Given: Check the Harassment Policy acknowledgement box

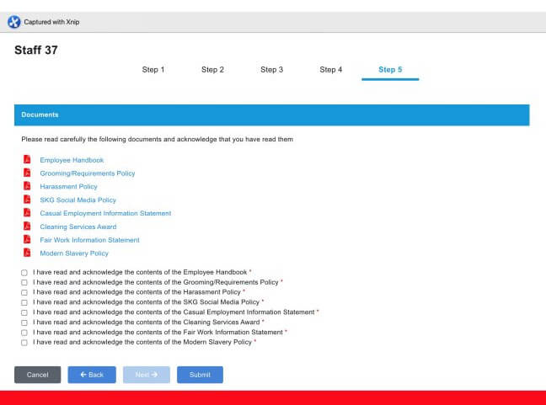Looking at the screenshot, I should pos(24,292).
